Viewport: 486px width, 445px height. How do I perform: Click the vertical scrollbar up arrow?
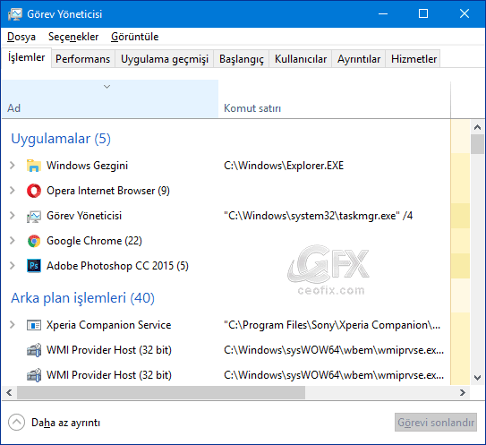tap(477, 127)
